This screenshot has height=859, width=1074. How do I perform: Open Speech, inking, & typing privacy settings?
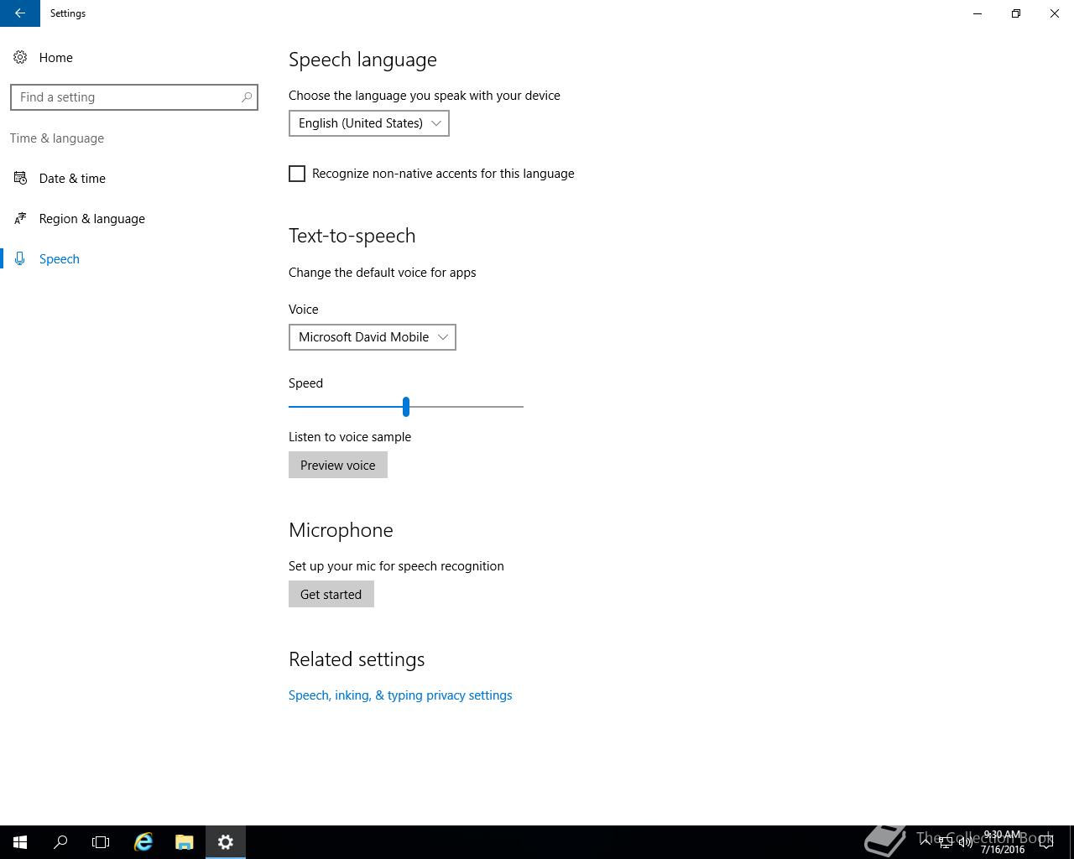pyautogui.click(x=400, y=695)
